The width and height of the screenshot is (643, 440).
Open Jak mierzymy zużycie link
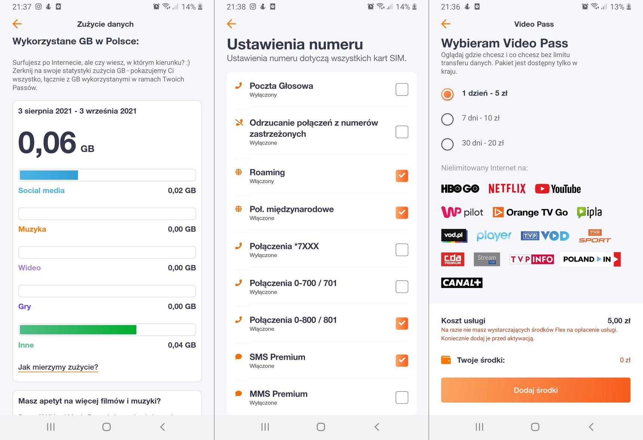(x=58, y=367)
